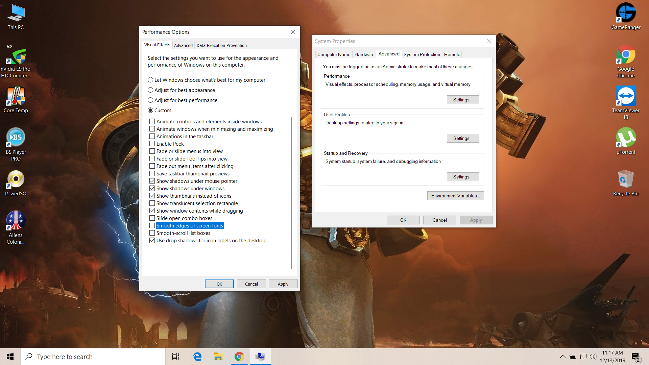Disable Show thumbnails instead of icons
Image resolution: width=649 pixels, height=365 pixels.
click(152, 196)
